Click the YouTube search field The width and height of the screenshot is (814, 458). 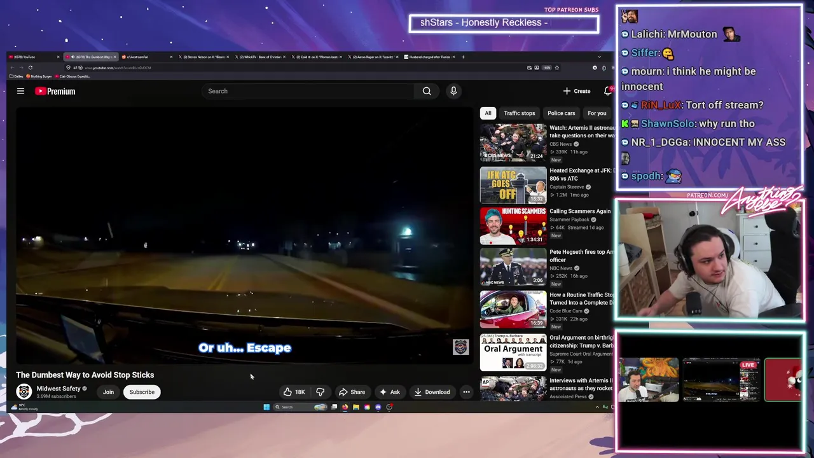tap(308, 91)
